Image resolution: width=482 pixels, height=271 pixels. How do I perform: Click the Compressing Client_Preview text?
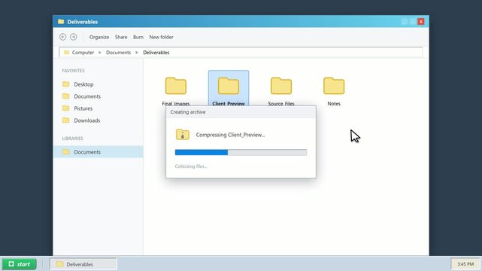coord(230,135)
